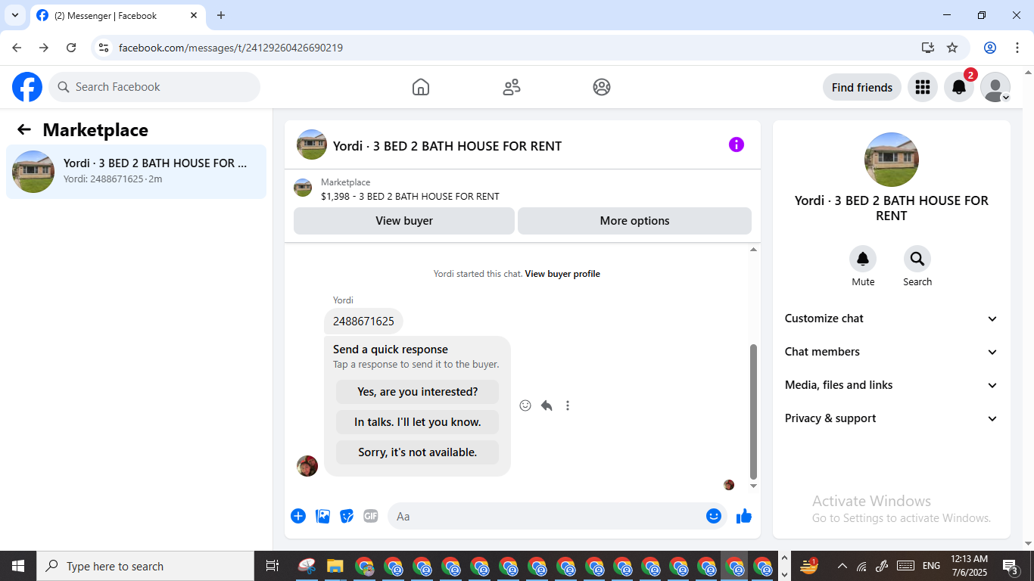
Task: Reload the page
Action: pyautogui.click(x=71, y=48)
